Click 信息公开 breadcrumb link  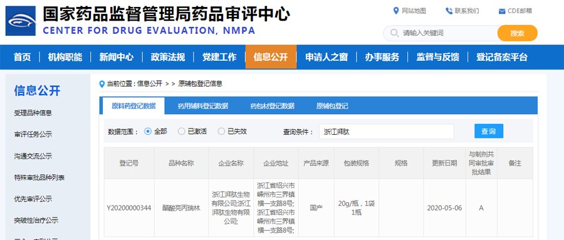[x=150, y=84]
